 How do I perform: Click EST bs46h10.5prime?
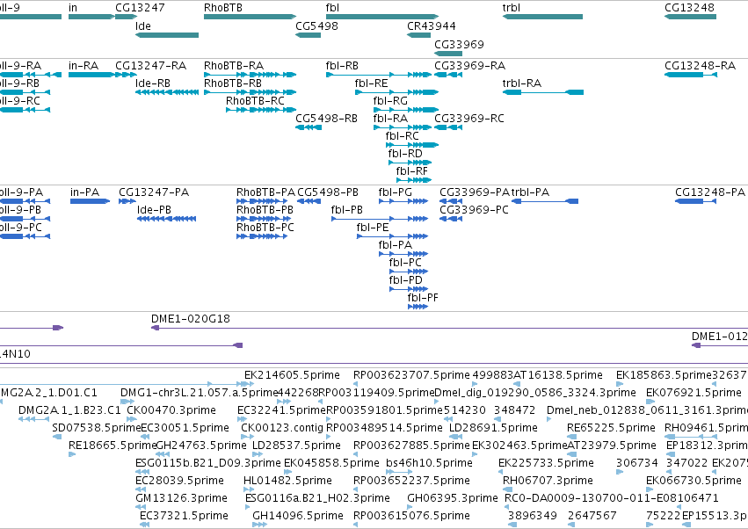point(429,463)
